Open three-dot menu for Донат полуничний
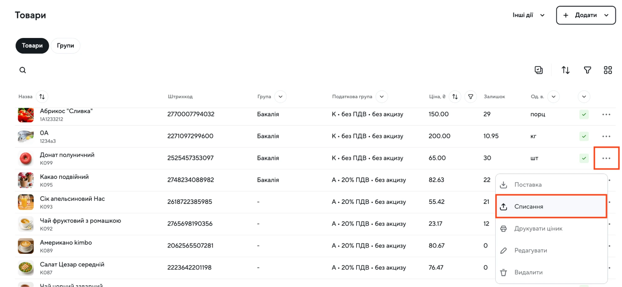Viewport: 622px width, 287px height. pyautogui.click(x=606, y=158)
